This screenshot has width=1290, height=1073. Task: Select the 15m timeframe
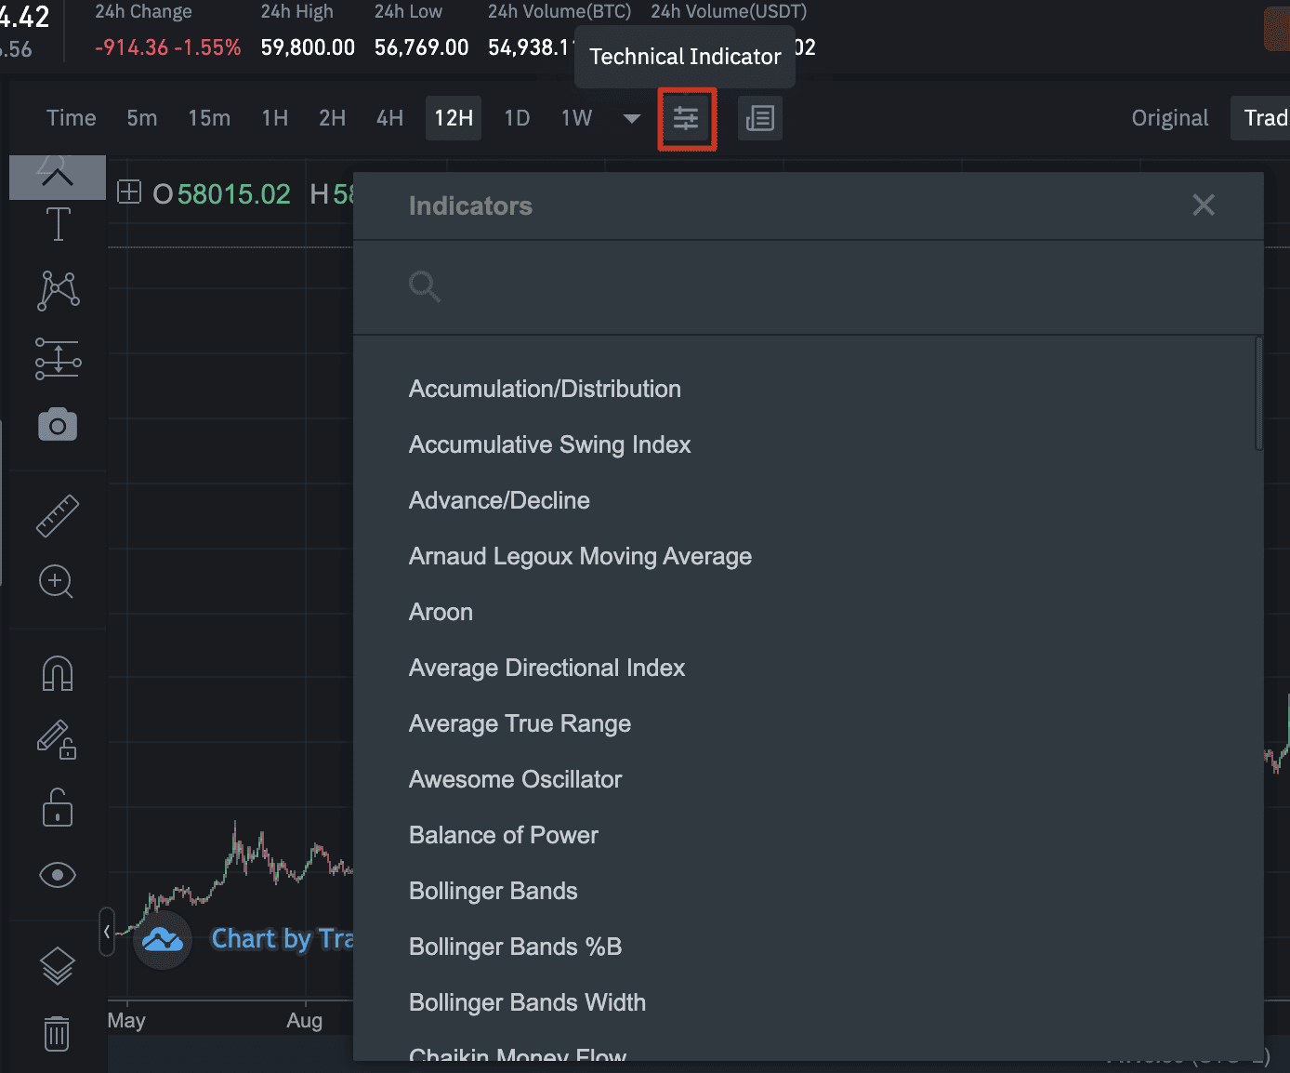[209, 118]
